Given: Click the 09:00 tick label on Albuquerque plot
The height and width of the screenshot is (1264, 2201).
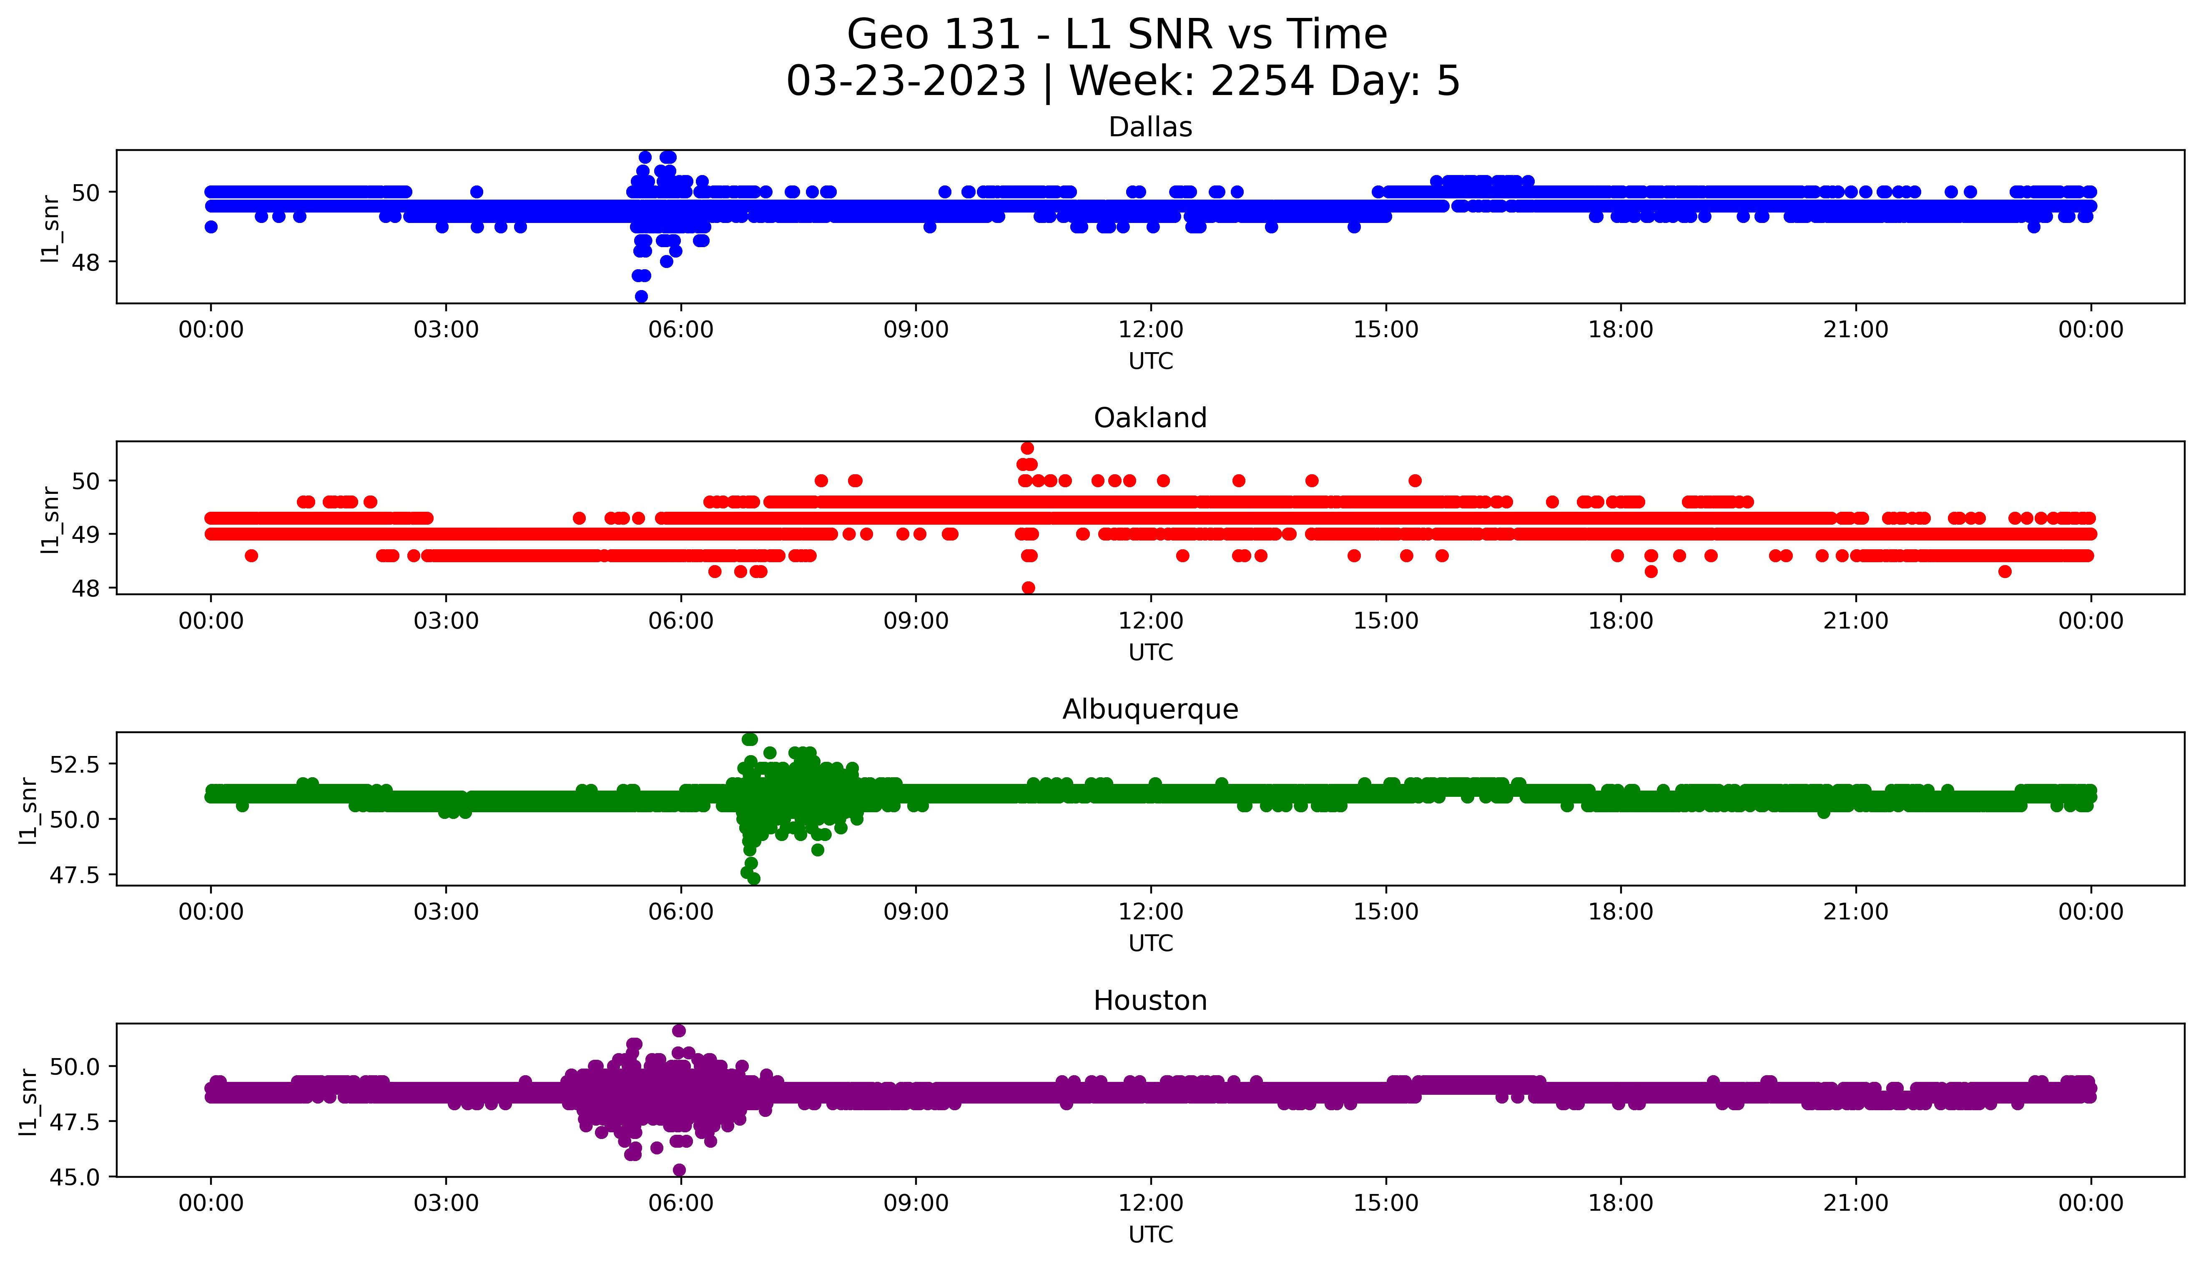Looking at the screenshot, I should pos(916,912).
